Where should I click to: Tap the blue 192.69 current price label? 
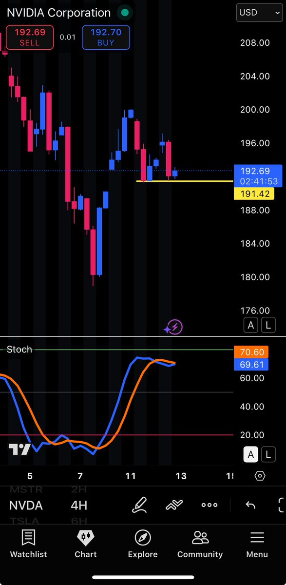258,175
